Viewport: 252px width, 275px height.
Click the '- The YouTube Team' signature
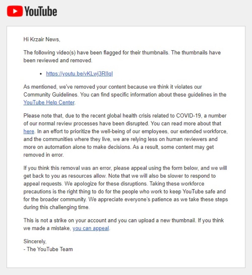tap(48, 249)
